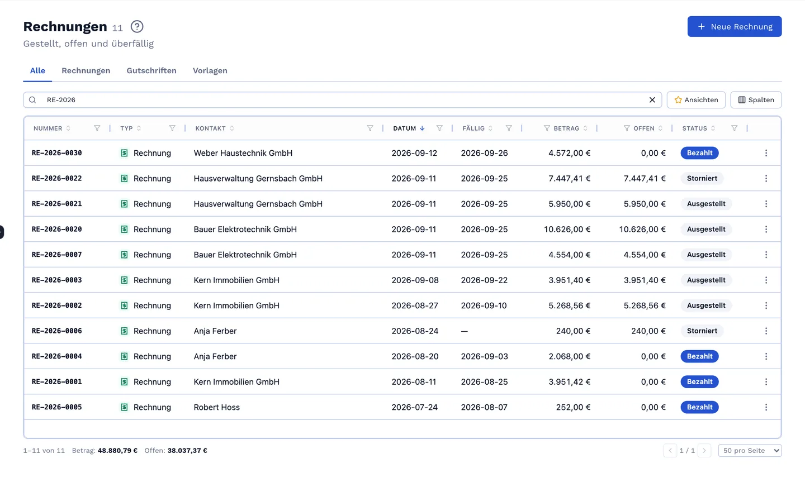
Task: Open filter for Fällig column
Action: (x=509, y=128)
